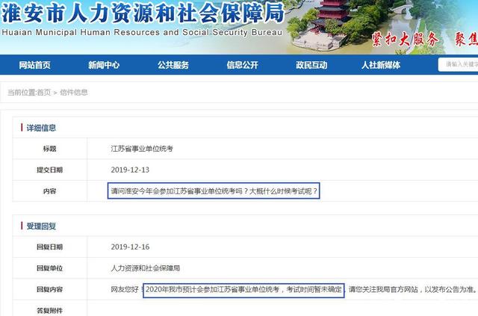Open the 信息公开 navigation tab
This screenshot has height=316, width=478.
pyautogui.click(x=242, y=65)
